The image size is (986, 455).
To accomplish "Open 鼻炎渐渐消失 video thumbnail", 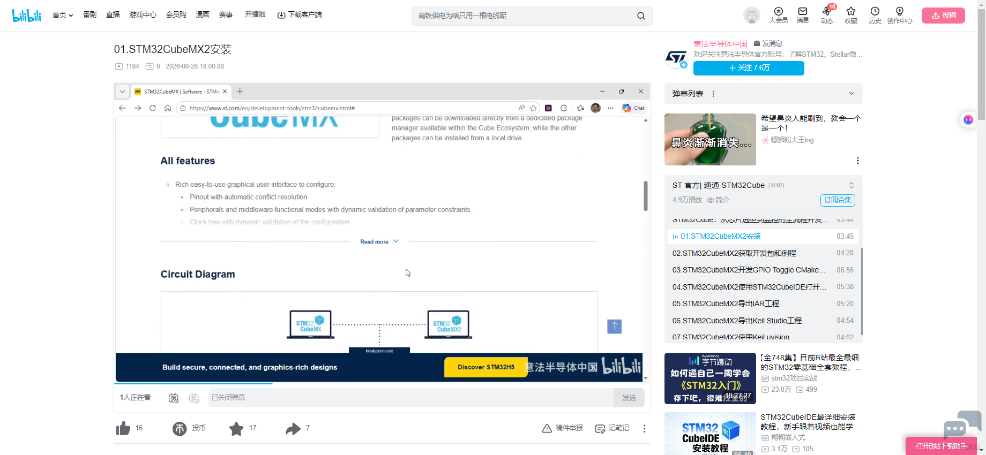I will [710, 139].
